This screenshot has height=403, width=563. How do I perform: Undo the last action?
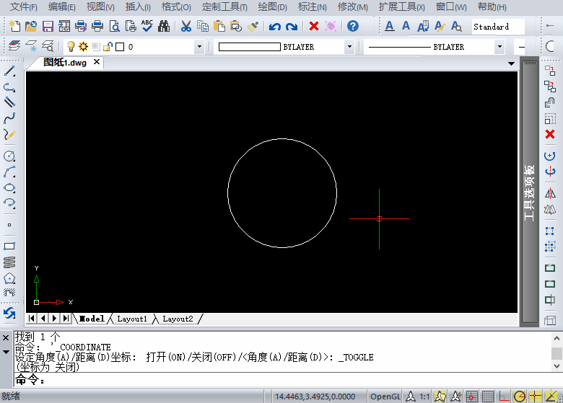coord(275,27)
